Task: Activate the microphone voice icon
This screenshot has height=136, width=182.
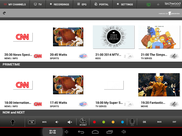Action: click(x=132, y=122)
